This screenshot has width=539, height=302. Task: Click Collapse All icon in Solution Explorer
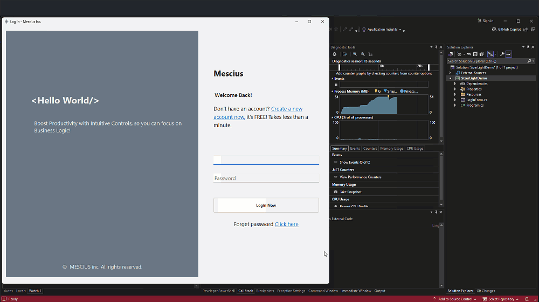tap(475, 54)
